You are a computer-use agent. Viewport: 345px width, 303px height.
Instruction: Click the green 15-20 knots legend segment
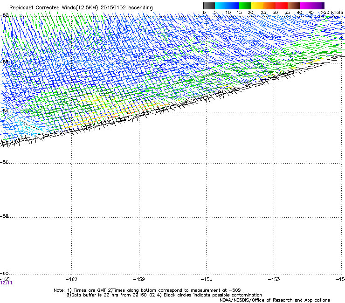245,6
